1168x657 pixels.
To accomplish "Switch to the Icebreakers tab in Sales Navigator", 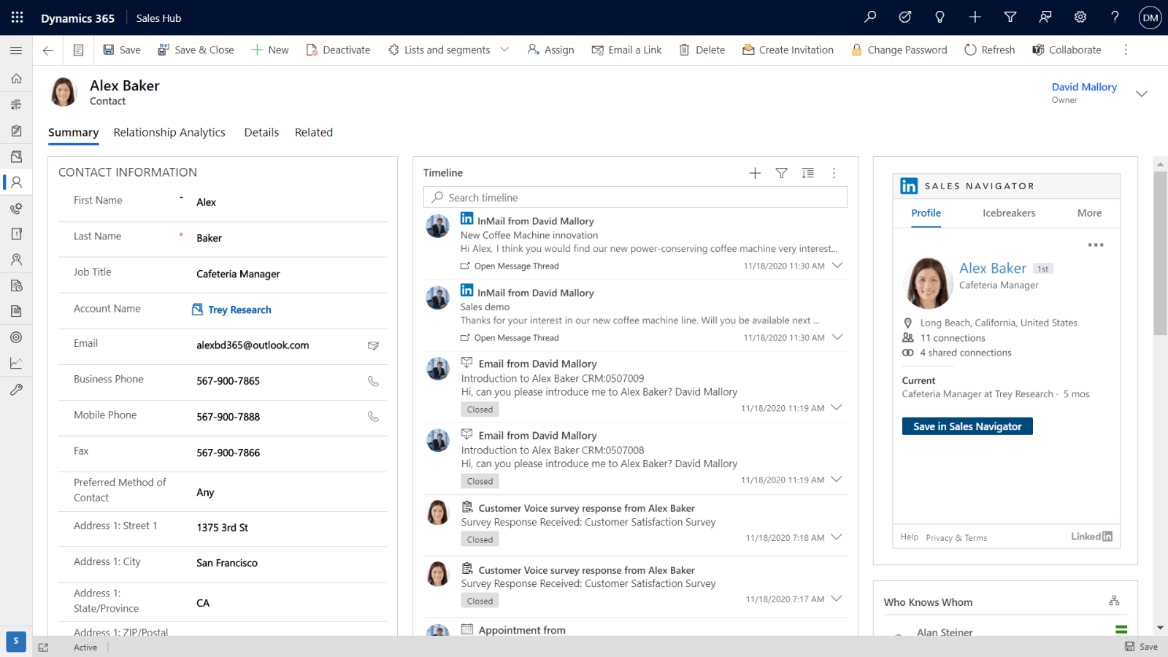I will pos(1009,212).
